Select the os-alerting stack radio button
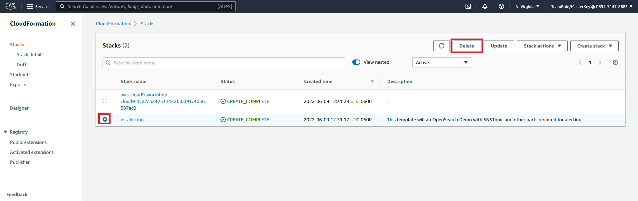Image resolution: width=638 pixels, height=201 pixels. (105, 119)
